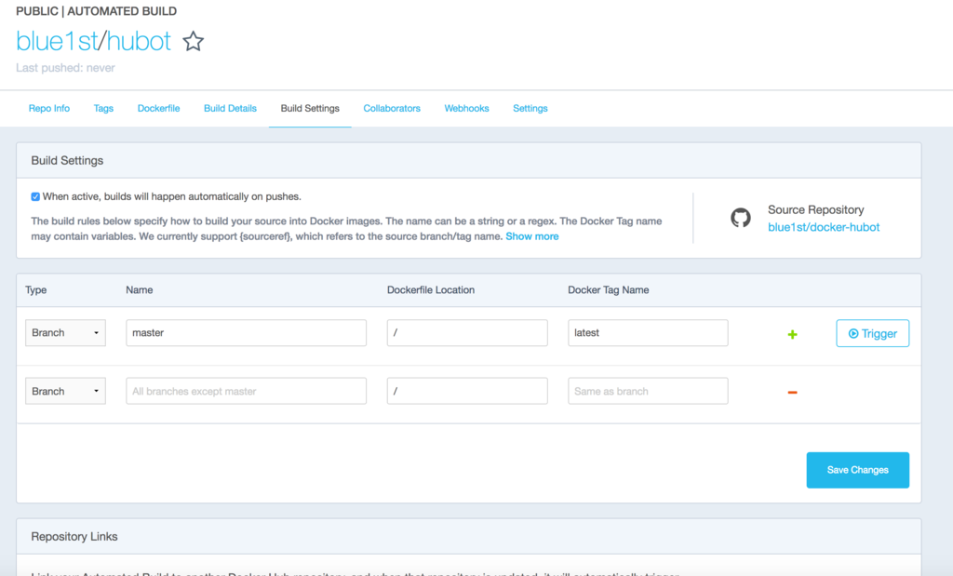Open the Webhooks tab
The image size is (953, 576).
[467, 108]
